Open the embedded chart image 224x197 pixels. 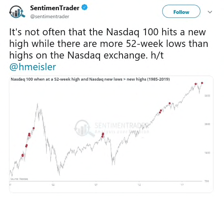click(x=111, y=134)
